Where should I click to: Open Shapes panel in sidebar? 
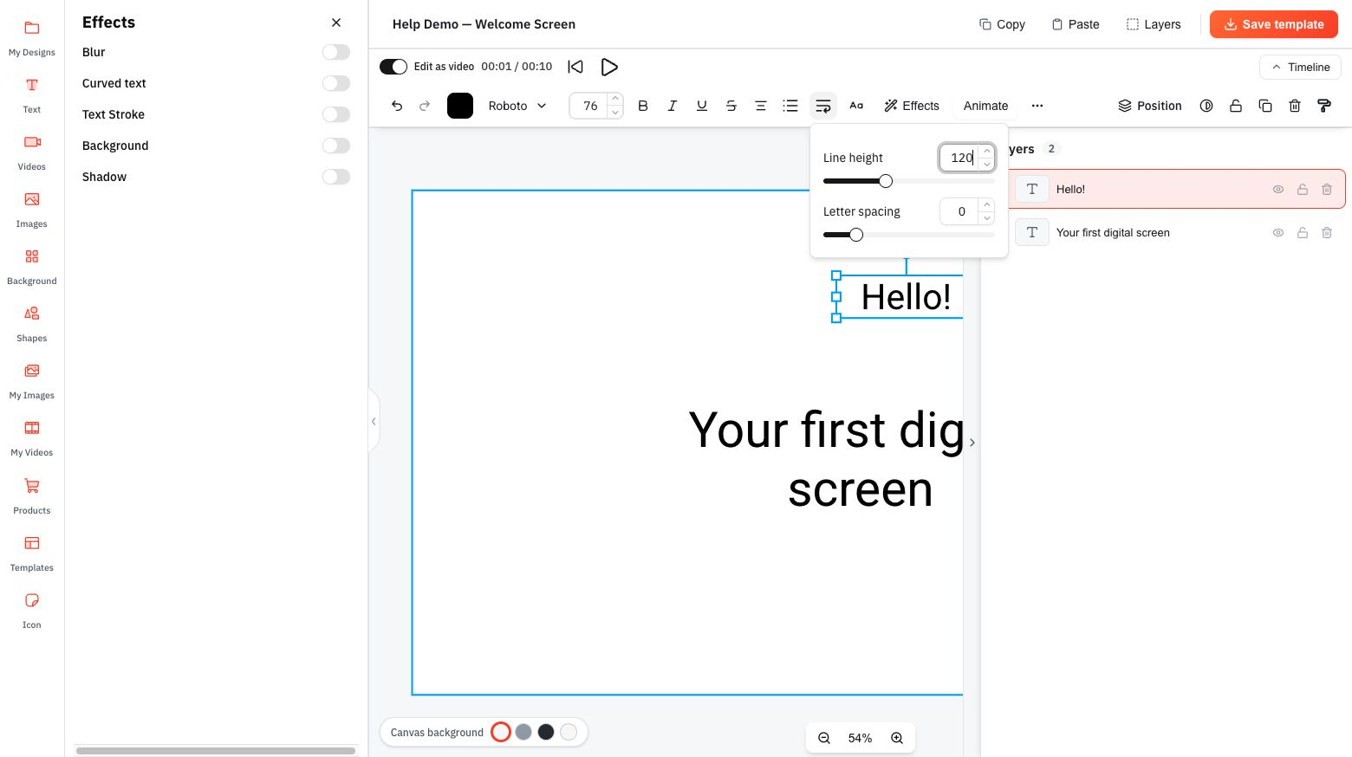[x=32, y=325]
